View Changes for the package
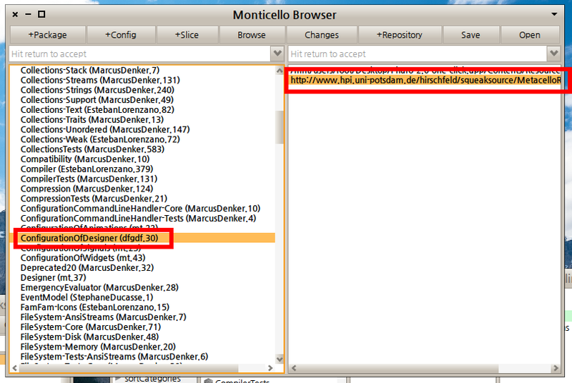572x383 pixels. (321, 34)
